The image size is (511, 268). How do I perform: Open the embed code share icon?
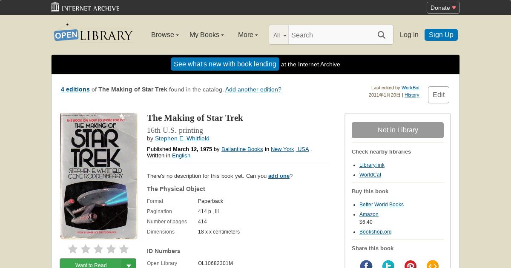point(433,265)
